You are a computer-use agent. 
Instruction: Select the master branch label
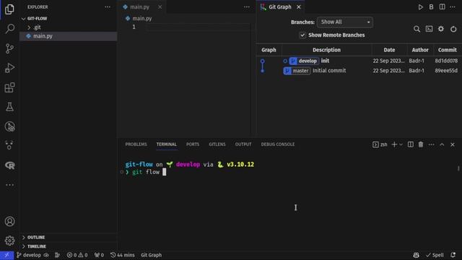[297, 71]
